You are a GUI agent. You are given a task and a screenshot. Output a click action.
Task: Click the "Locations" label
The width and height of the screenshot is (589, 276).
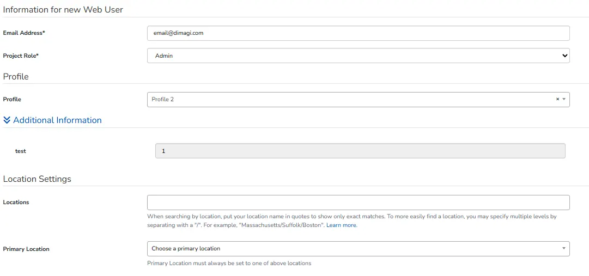[16, 203]
